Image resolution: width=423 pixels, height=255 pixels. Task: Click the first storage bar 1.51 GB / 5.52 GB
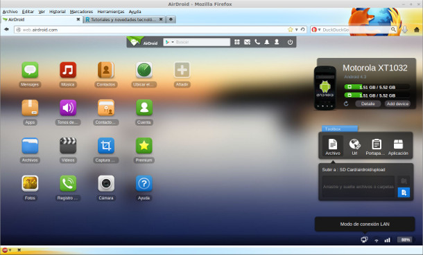(x=377, y=87)
